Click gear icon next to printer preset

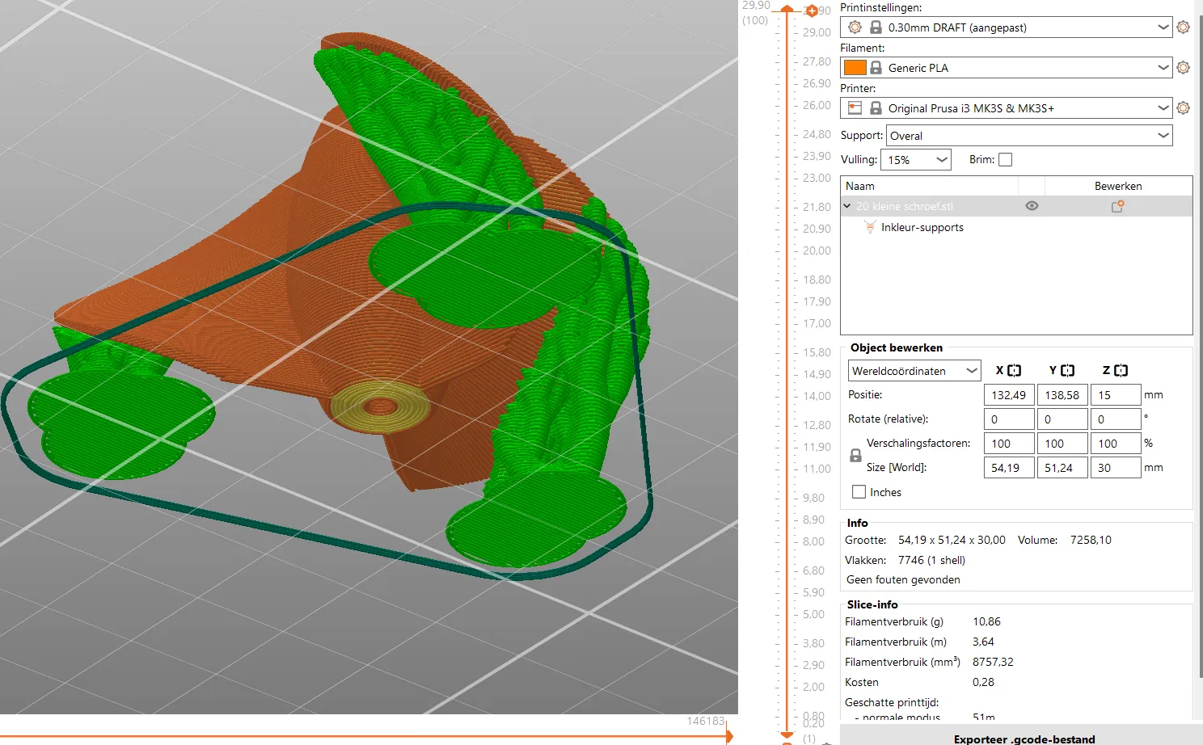pos(1183,108)
